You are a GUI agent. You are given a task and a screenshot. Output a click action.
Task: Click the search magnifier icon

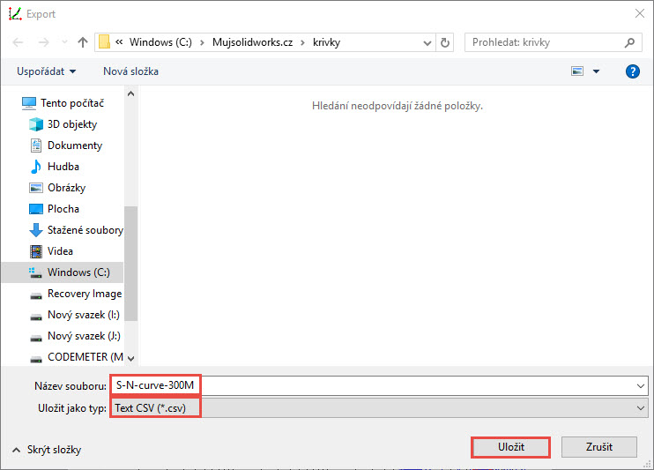(x=630, y=42)
